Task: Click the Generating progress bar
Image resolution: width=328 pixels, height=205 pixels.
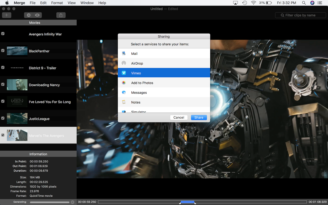Action: [x=50, y=202]
